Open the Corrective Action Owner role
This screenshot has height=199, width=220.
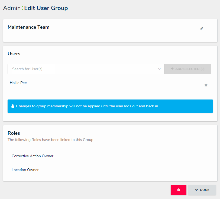tap(33, 156)
